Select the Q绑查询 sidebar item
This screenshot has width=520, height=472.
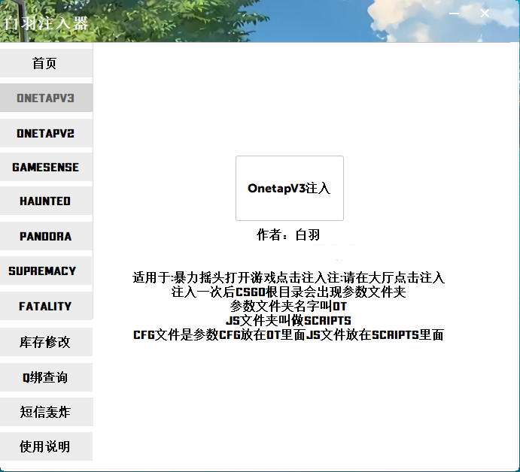click(x=46, y=377)
